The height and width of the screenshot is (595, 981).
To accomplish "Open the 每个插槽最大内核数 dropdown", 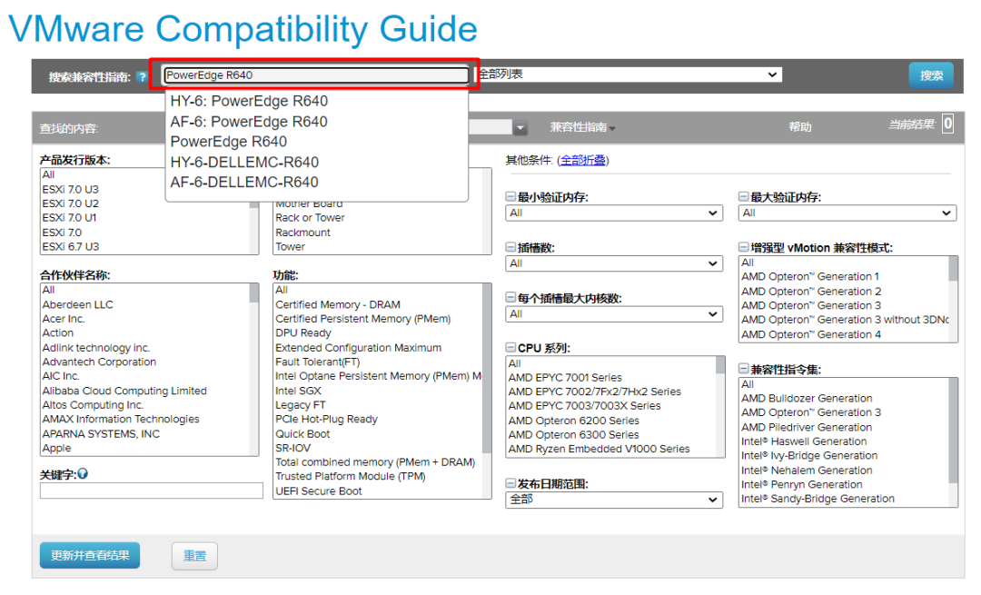I will click(614, 314).
